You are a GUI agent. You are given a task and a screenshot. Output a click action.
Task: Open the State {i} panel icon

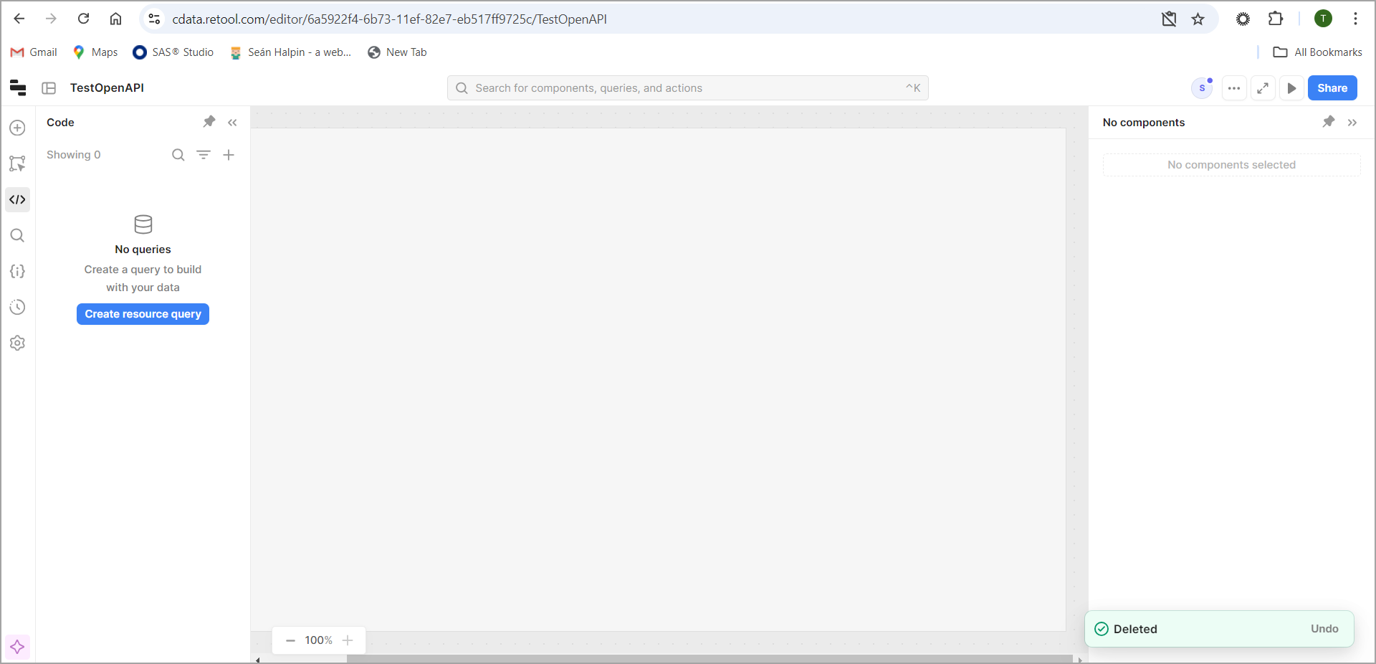coord(17,272)
